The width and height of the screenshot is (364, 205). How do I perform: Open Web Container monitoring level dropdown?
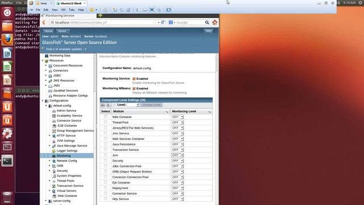(x=177, y=117)
